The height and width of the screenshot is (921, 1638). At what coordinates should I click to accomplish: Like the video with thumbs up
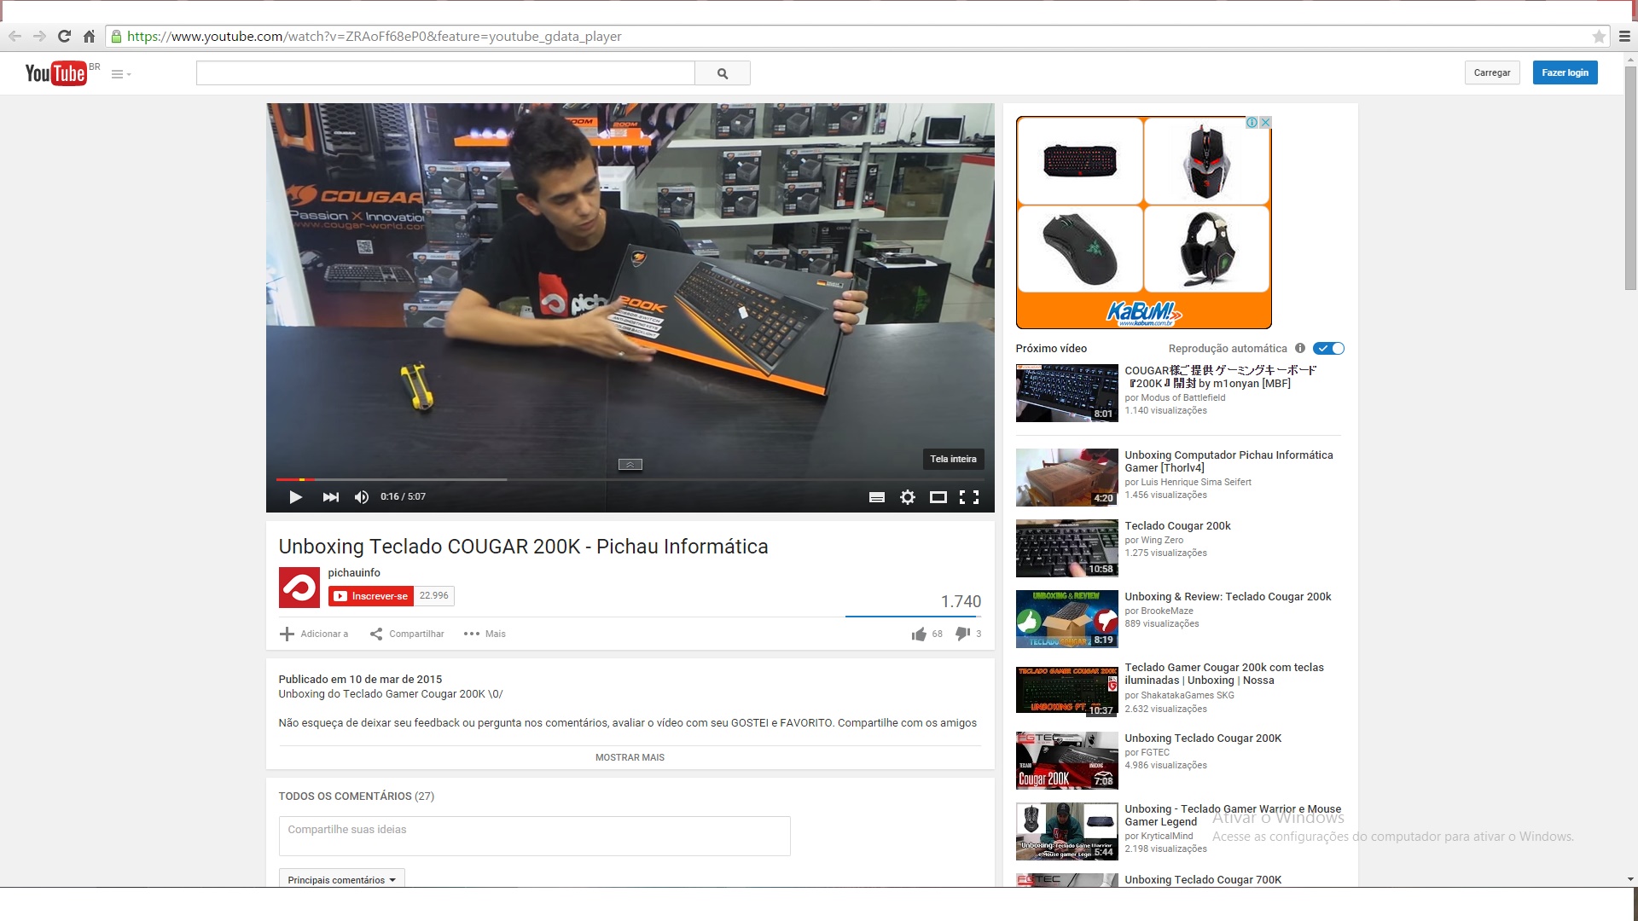[919, 634]
